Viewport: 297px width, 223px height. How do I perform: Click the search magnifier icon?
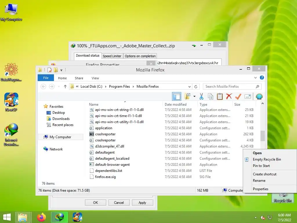(x=257, y=87)
